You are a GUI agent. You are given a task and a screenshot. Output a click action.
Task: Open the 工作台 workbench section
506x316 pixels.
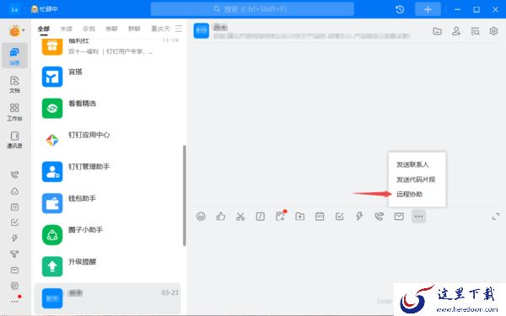click(14, 112)
